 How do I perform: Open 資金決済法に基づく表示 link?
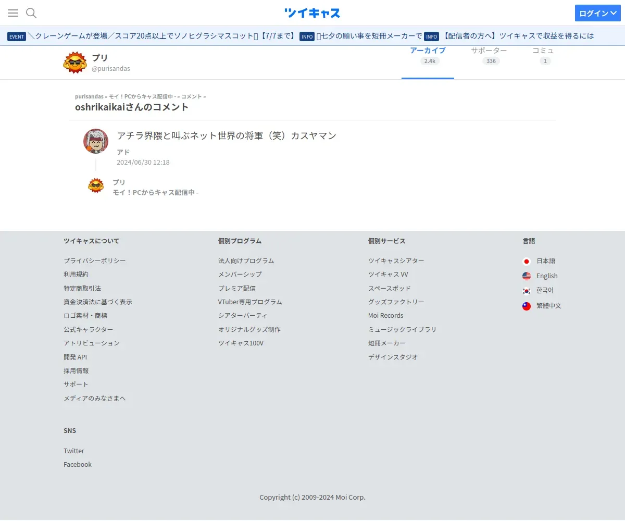click(98, 302)
